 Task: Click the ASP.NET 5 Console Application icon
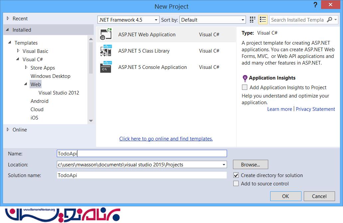click(106, 67)
